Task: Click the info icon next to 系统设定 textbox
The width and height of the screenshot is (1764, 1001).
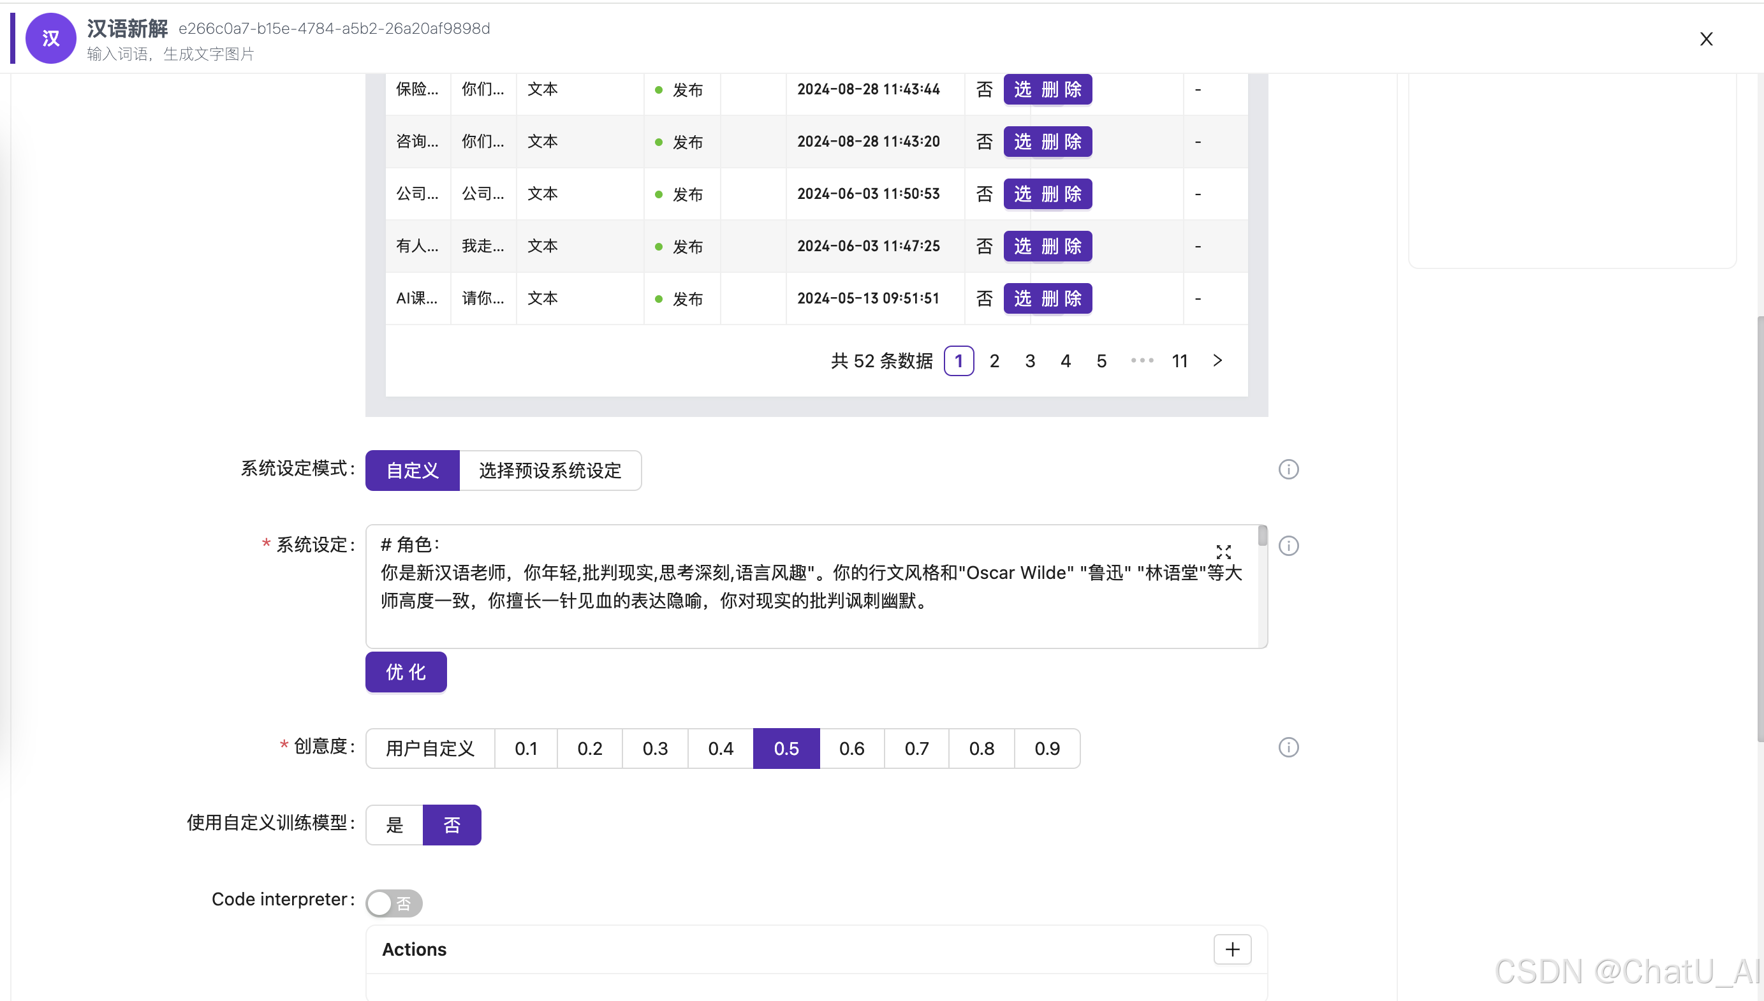Action: click(x=1288, y=546)
